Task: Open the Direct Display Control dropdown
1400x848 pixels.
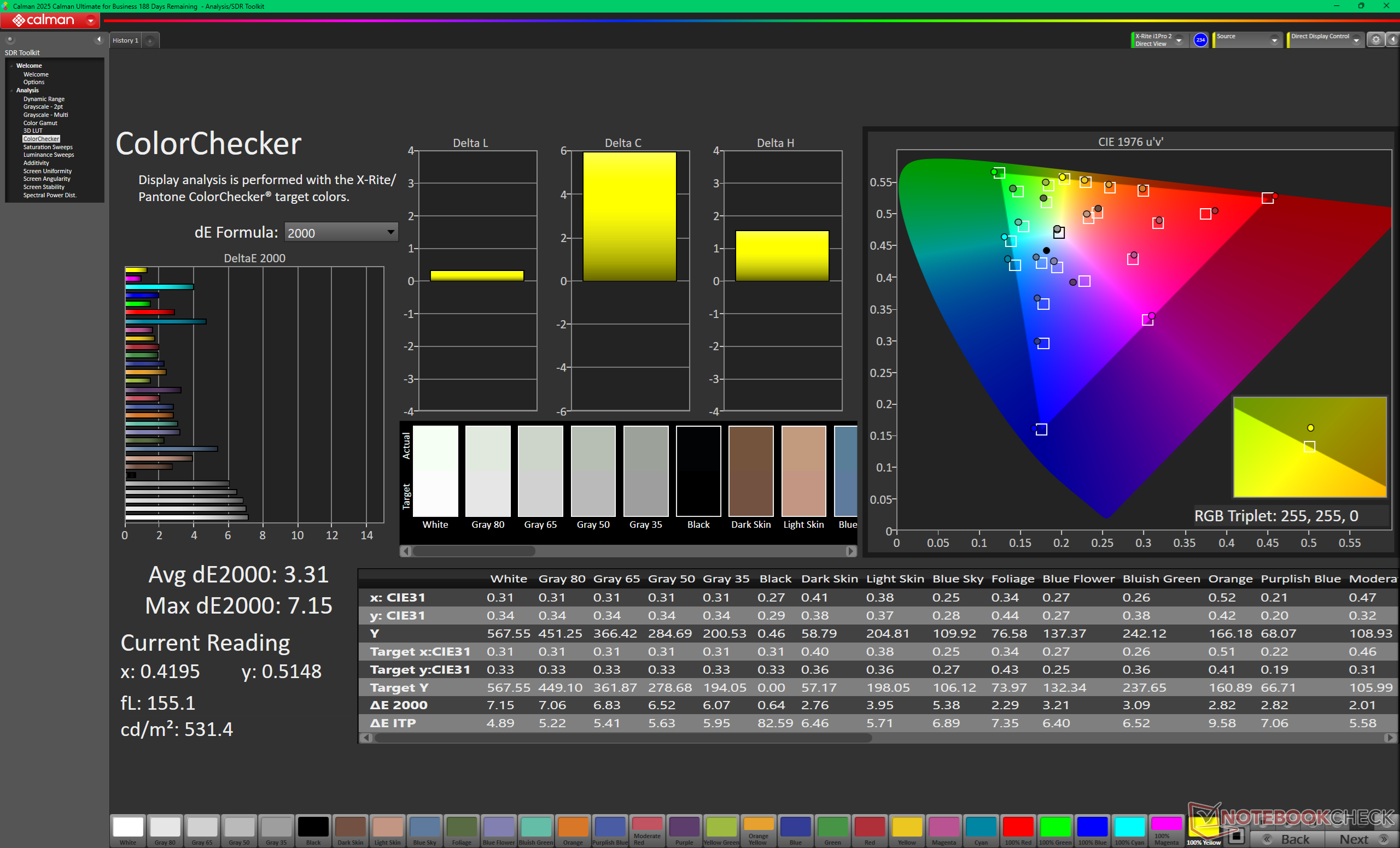Action: point(1356,40)
